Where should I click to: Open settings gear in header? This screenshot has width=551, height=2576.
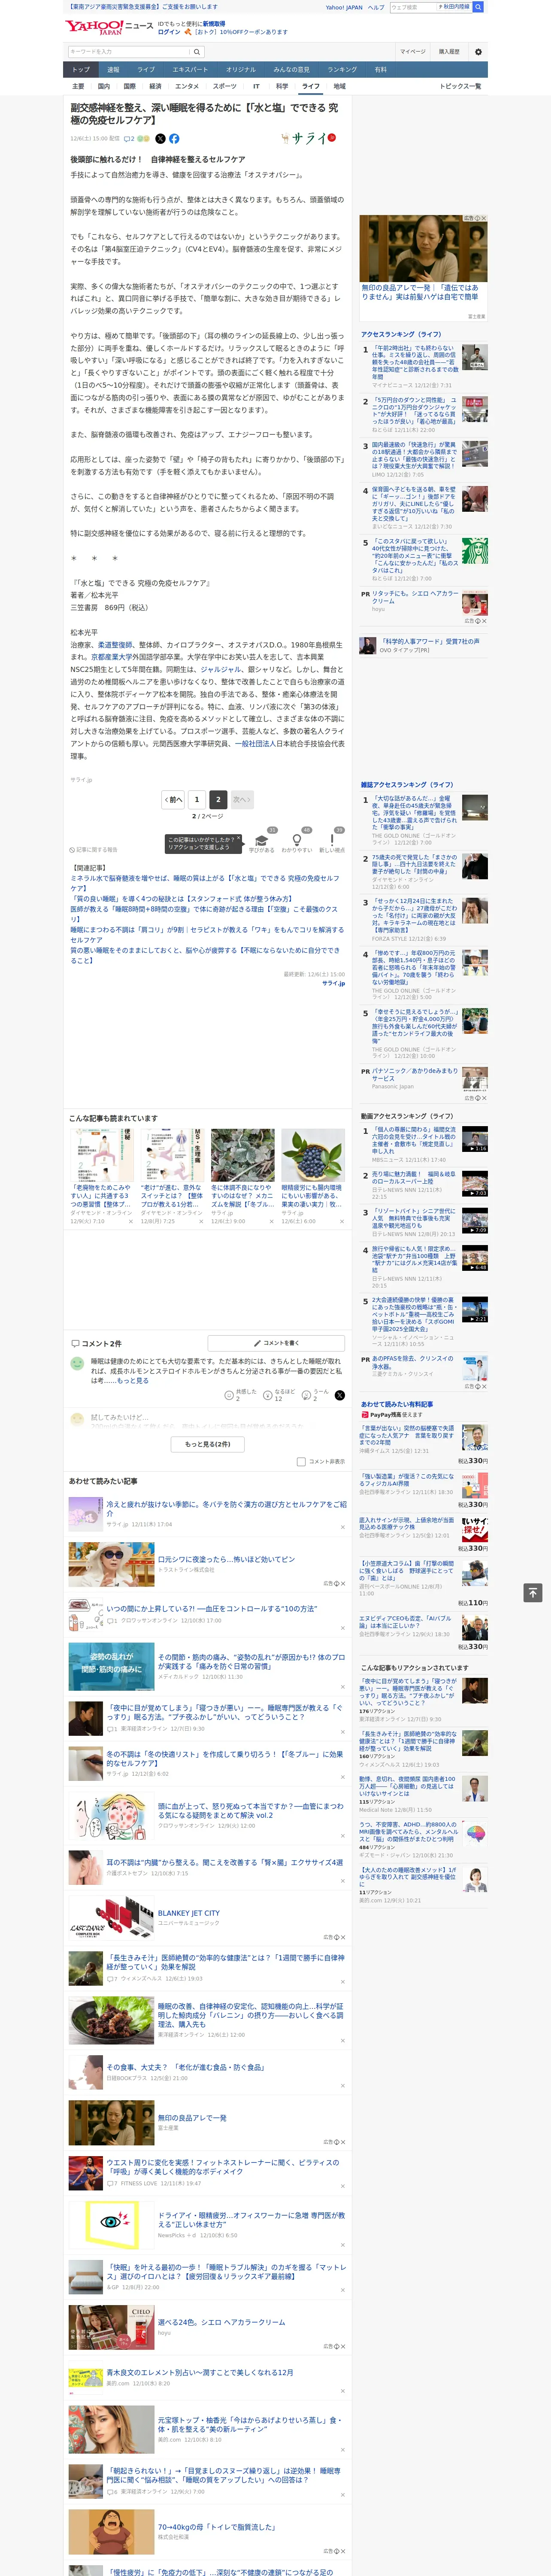click(x=478, y=52)
